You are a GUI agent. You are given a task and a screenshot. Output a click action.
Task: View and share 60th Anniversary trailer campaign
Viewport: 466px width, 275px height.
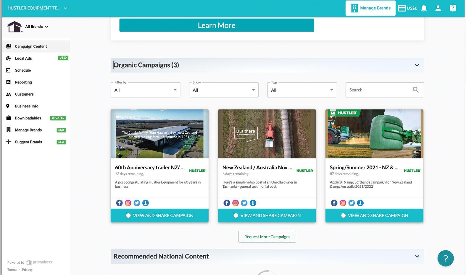coord(160,215)
